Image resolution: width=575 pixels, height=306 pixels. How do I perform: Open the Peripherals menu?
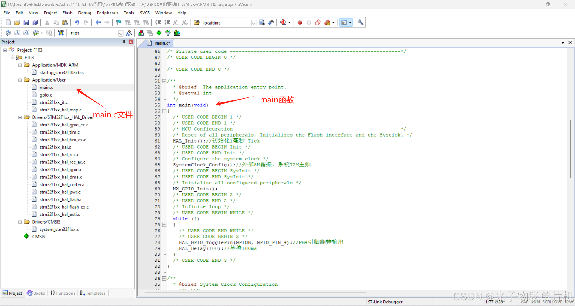(108, 13)
